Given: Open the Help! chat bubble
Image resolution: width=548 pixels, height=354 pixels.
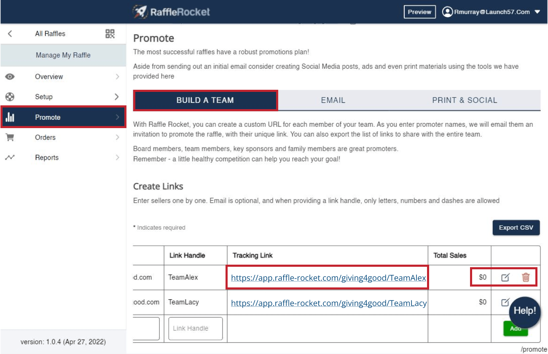Looking at the screenshot, I should coord(525,311).
